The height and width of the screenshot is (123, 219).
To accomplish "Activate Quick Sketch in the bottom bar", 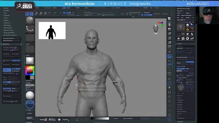I will click(x=52, y=120).
